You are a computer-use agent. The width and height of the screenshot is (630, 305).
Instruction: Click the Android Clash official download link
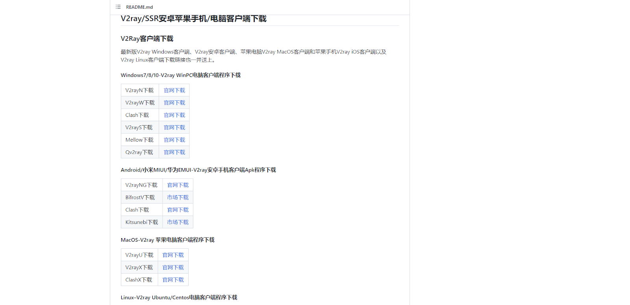coord(178,210)
